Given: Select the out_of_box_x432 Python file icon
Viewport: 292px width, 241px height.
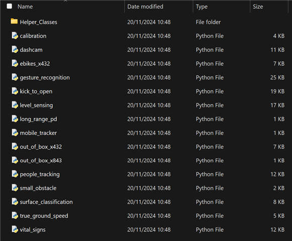Looking at the screenshot, I should point(15,146).
